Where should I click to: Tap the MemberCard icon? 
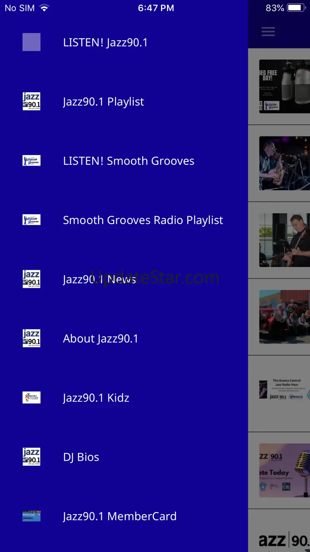pyautogui.click(x=31, y=516)
